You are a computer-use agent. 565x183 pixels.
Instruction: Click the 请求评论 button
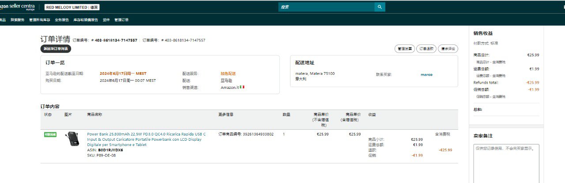coord(448,49)
